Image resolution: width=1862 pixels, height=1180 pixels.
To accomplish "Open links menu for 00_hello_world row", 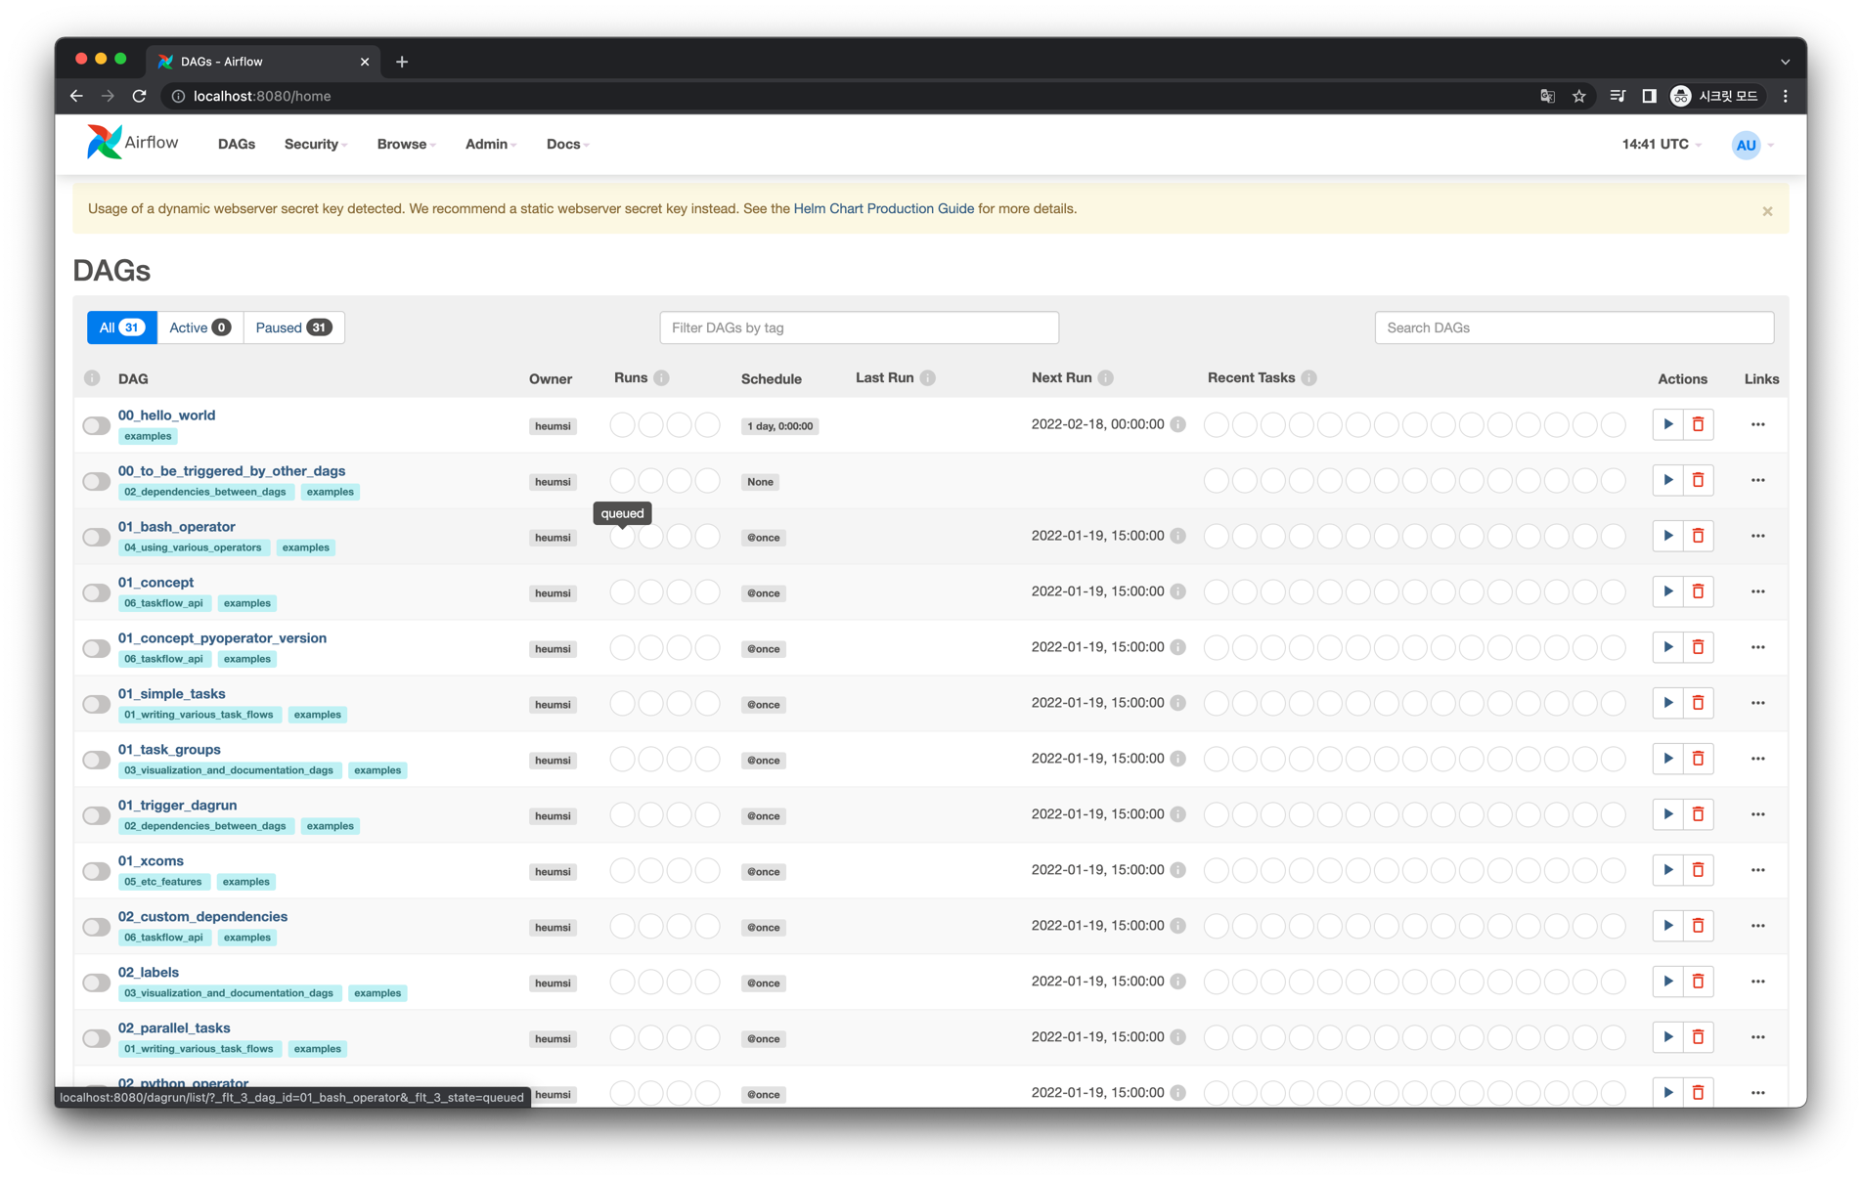I will (1757, 424).
